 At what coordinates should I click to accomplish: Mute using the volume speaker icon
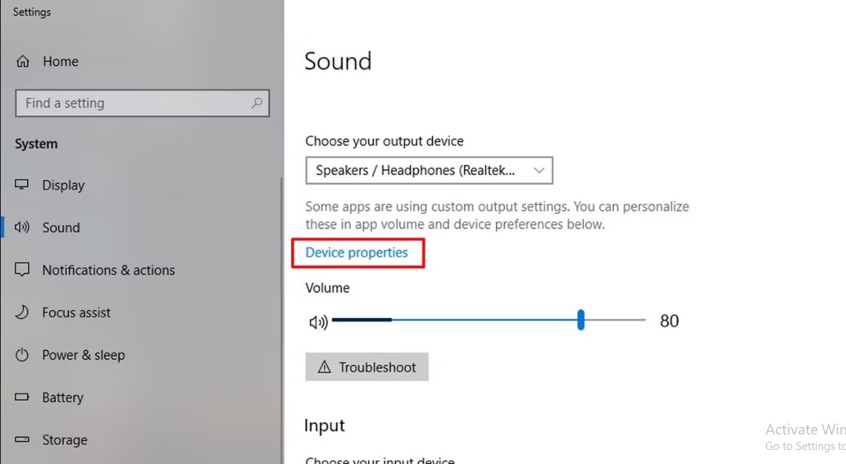318,322
